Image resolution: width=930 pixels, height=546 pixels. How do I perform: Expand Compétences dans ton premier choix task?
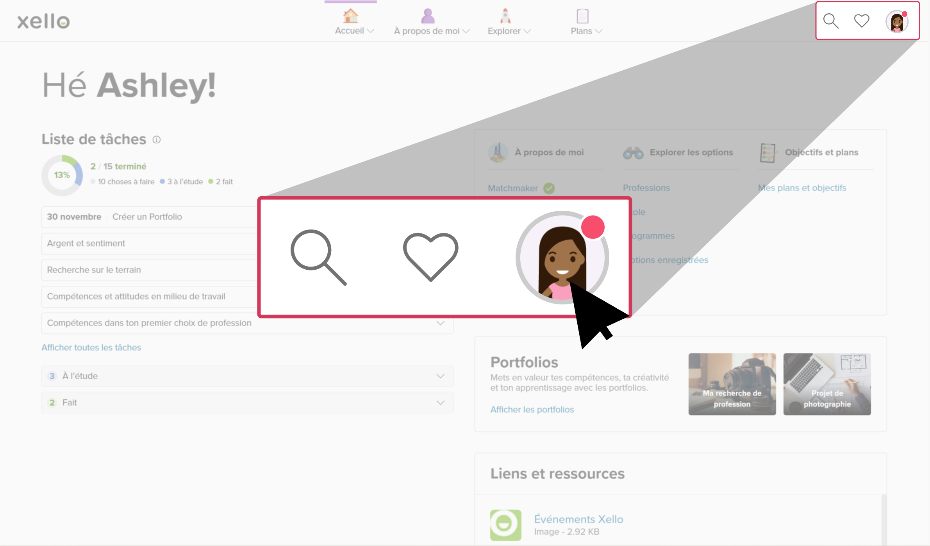tap(441, 323)
